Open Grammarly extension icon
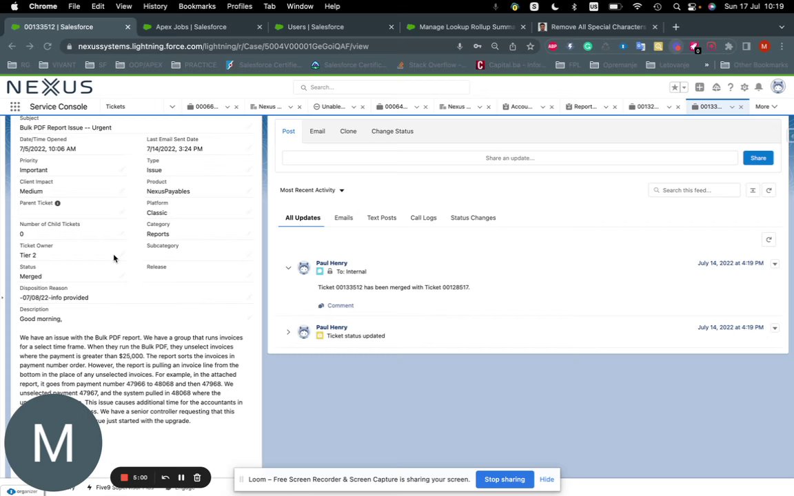Screen dimensions: 794x496 587,46
